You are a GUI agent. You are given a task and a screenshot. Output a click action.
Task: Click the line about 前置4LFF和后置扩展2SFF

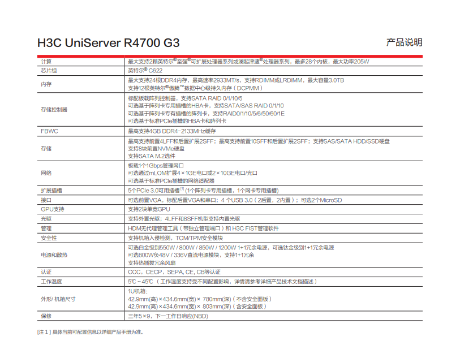[259, 141]
